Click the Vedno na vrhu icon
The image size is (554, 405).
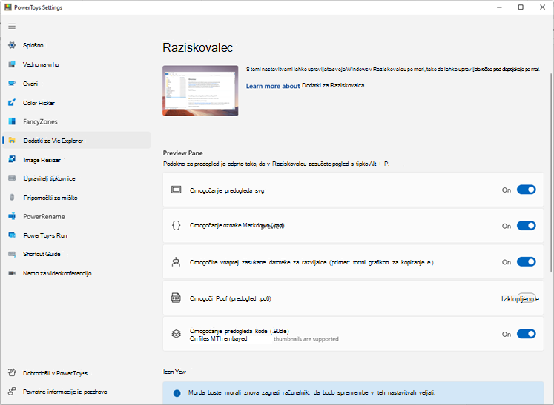pyautogui.click(x=12, y=64)
